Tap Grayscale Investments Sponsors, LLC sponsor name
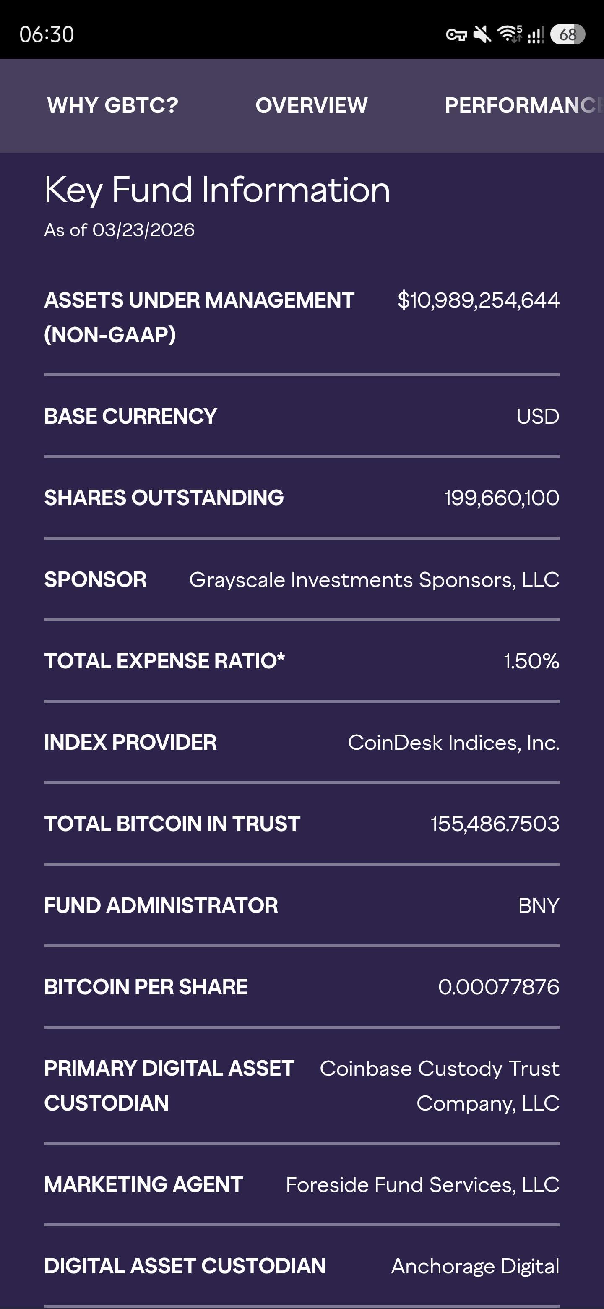This screenshot has height=1309, width=604. 374,580
